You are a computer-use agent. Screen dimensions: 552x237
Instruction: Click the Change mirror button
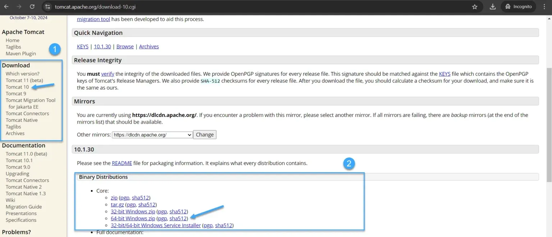(x=205, y=135)
